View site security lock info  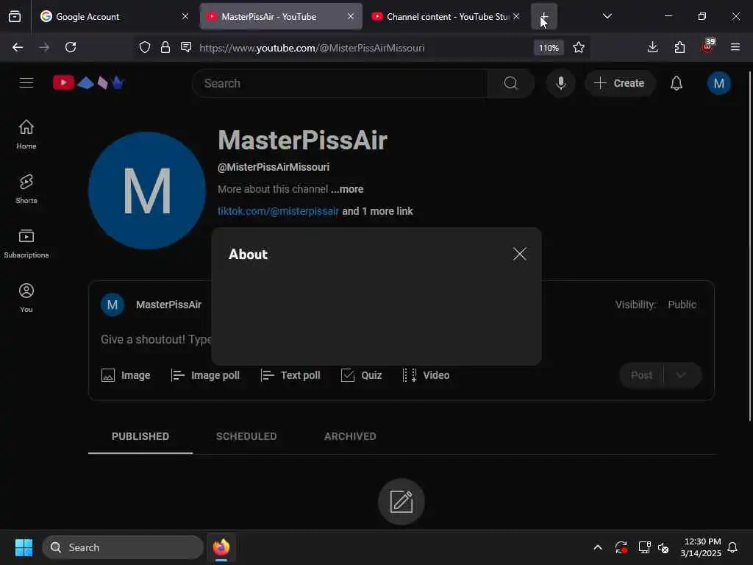(x=165, y=47)
